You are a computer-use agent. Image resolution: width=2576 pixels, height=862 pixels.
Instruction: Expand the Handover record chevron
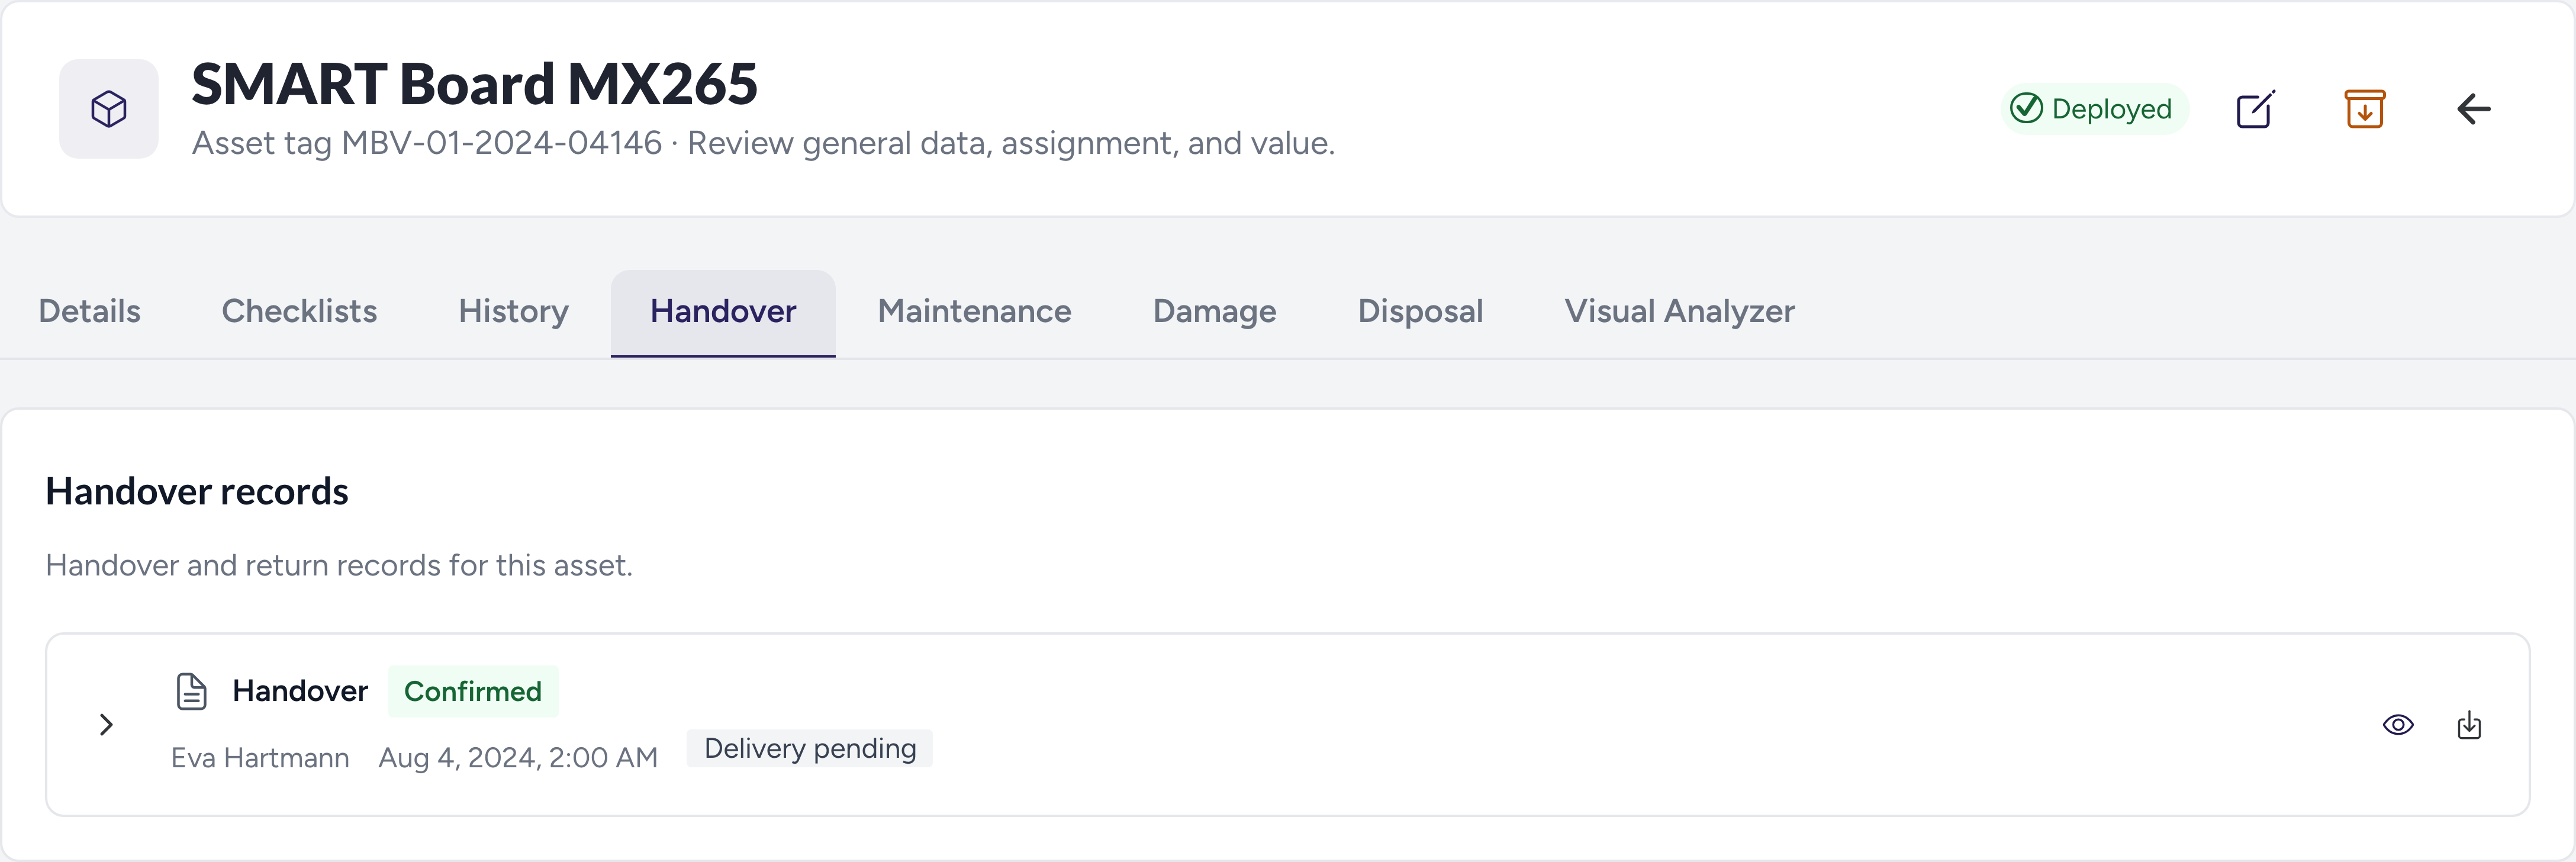tap(106, 725)
